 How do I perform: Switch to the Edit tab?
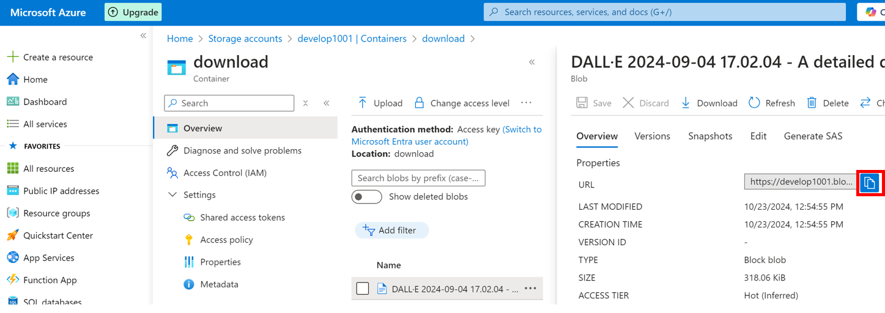[758, 136]
